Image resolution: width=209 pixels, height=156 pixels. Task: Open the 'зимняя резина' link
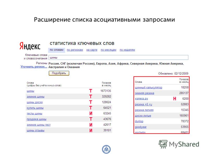(x=144, y=93)
